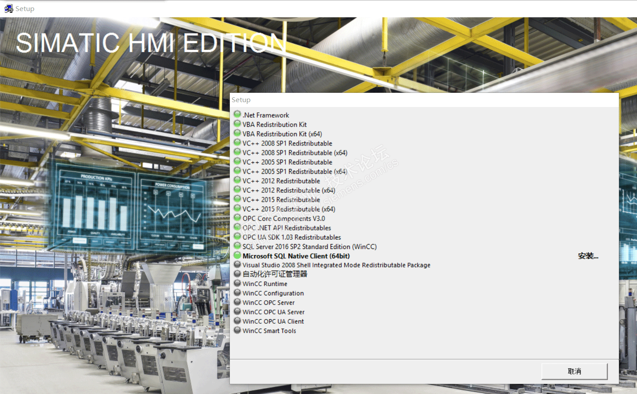Click gray icon next to WinCC OPC UA Server
Screen dimensions: 637x394
[237, 311]
